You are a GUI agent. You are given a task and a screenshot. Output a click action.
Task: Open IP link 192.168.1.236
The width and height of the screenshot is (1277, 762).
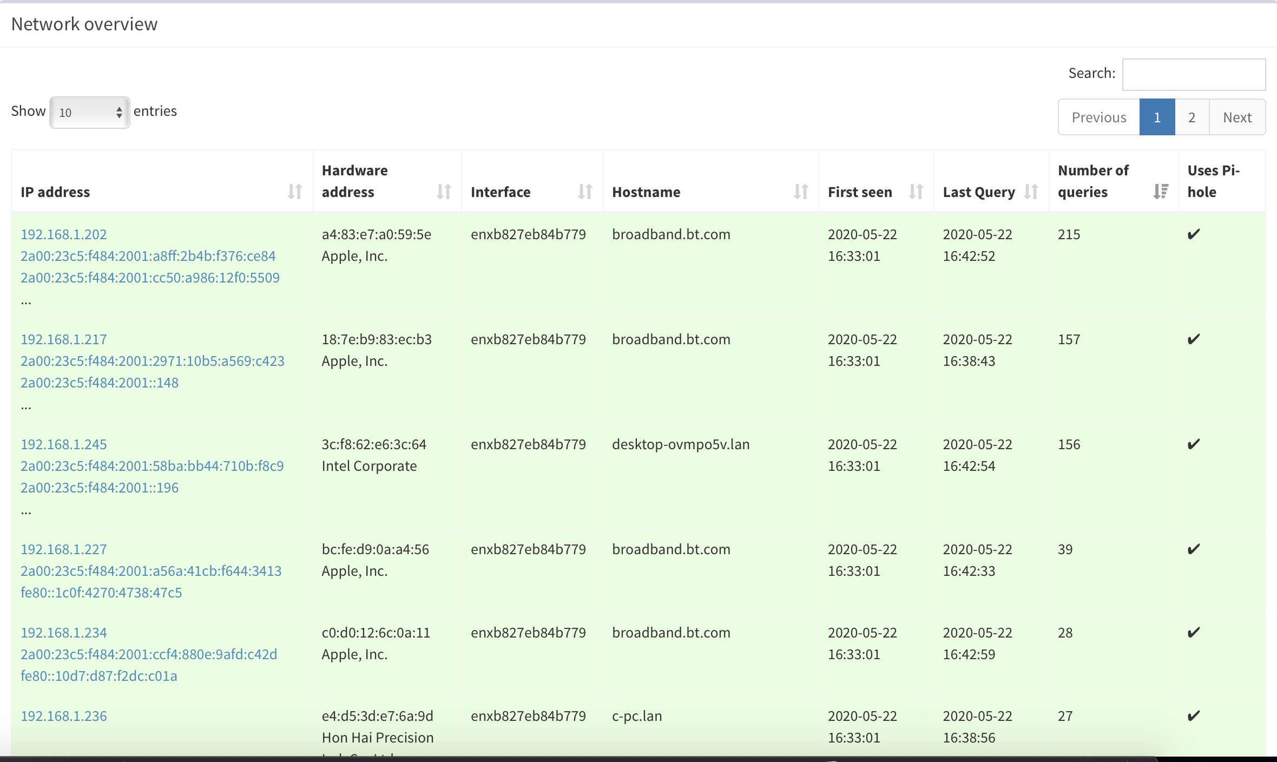(x=64, y=716)
